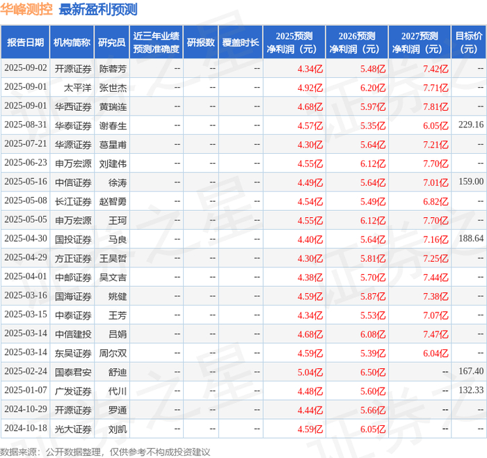Click analyst name 张世杰

tap(113, 88)
